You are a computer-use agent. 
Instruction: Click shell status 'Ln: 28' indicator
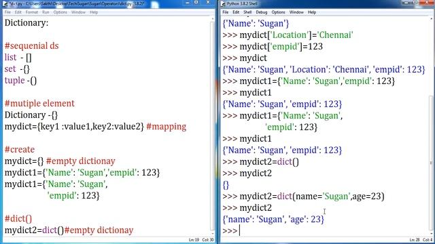[x=415, y=240]
